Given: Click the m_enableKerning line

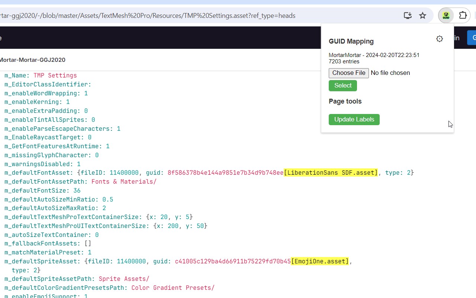Looking at the screenshot, I should point(37,102).
